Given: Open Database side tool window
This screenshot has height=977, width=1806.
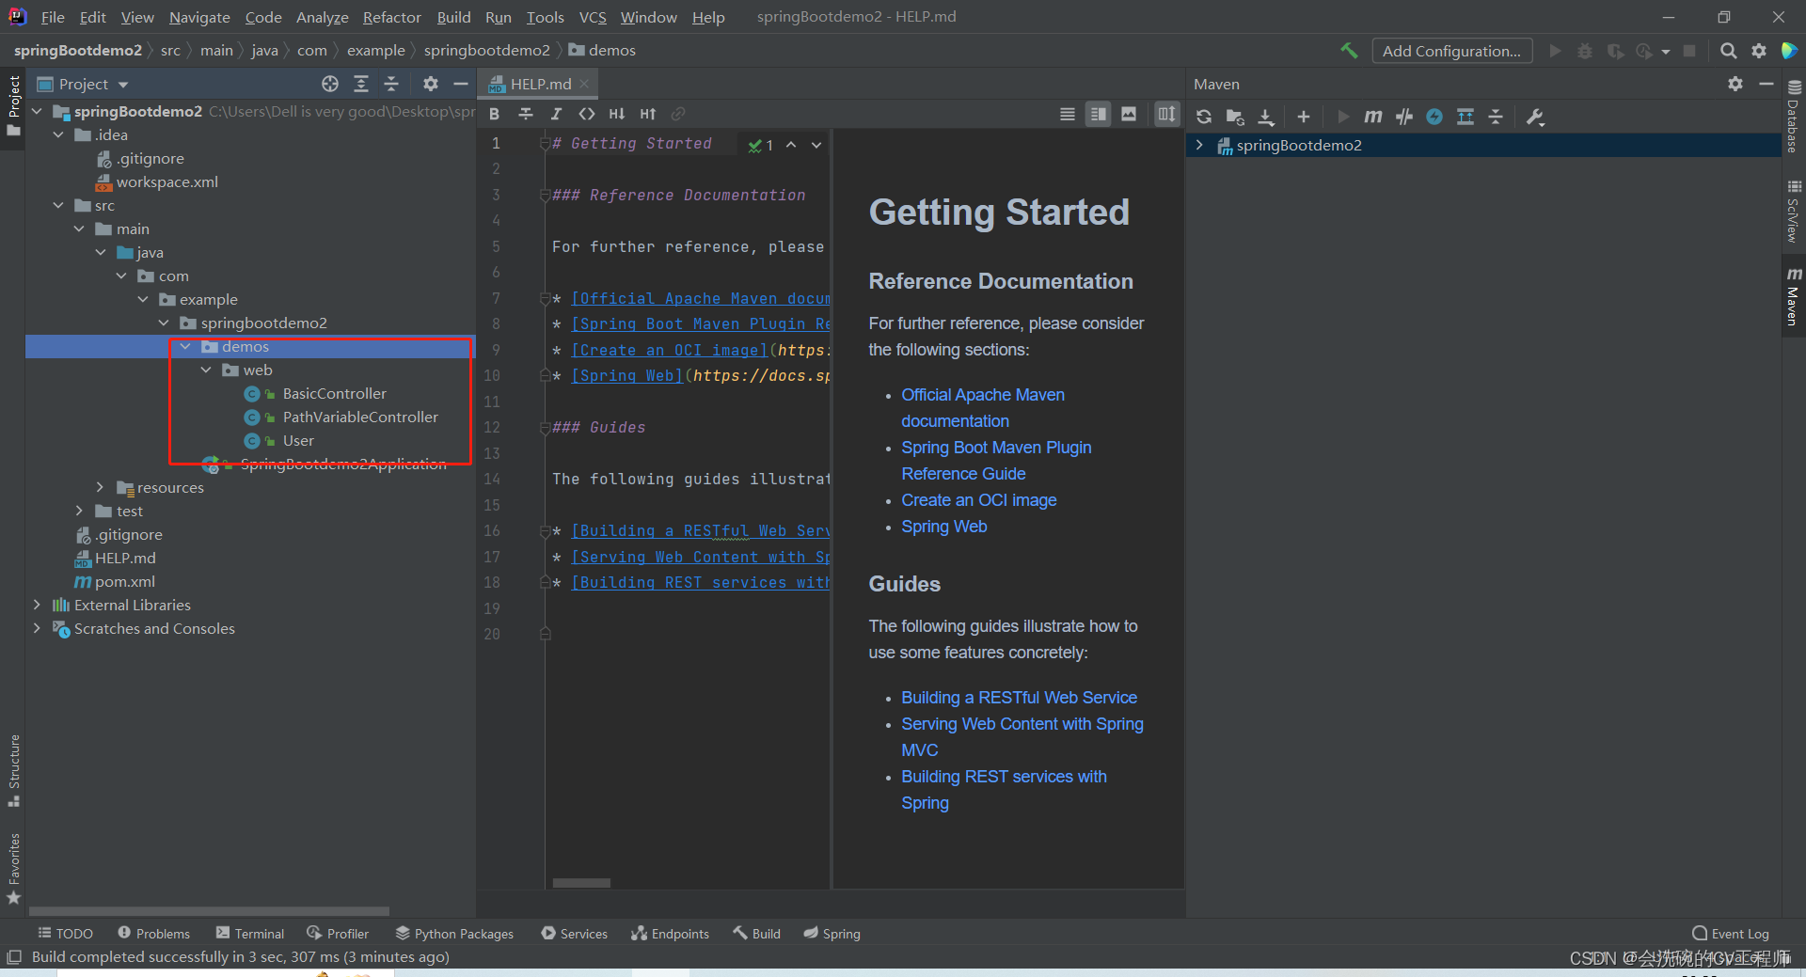Looking at the screenshot, I should pos(1794,117).
